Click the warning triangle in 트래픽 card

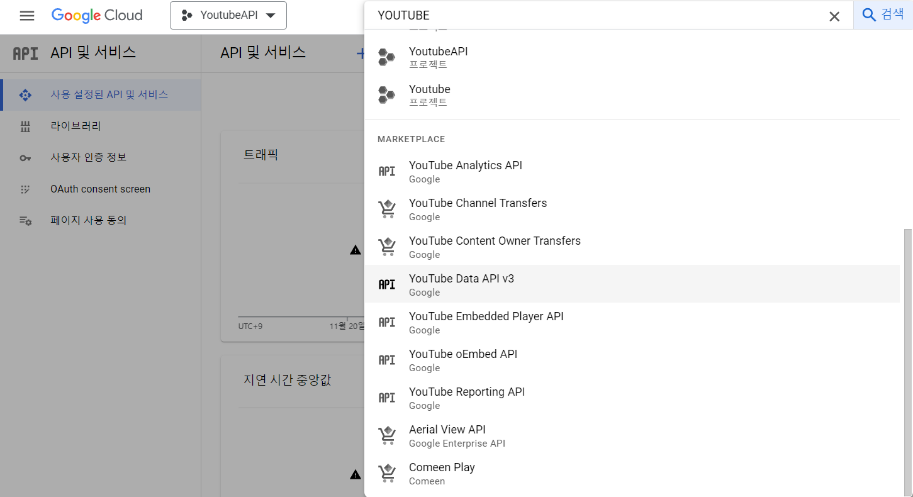(356, 250)
